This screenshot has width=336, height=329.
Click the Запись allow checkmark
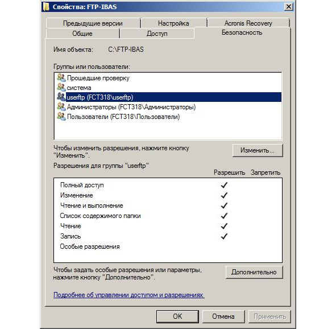tap(224, 236)
